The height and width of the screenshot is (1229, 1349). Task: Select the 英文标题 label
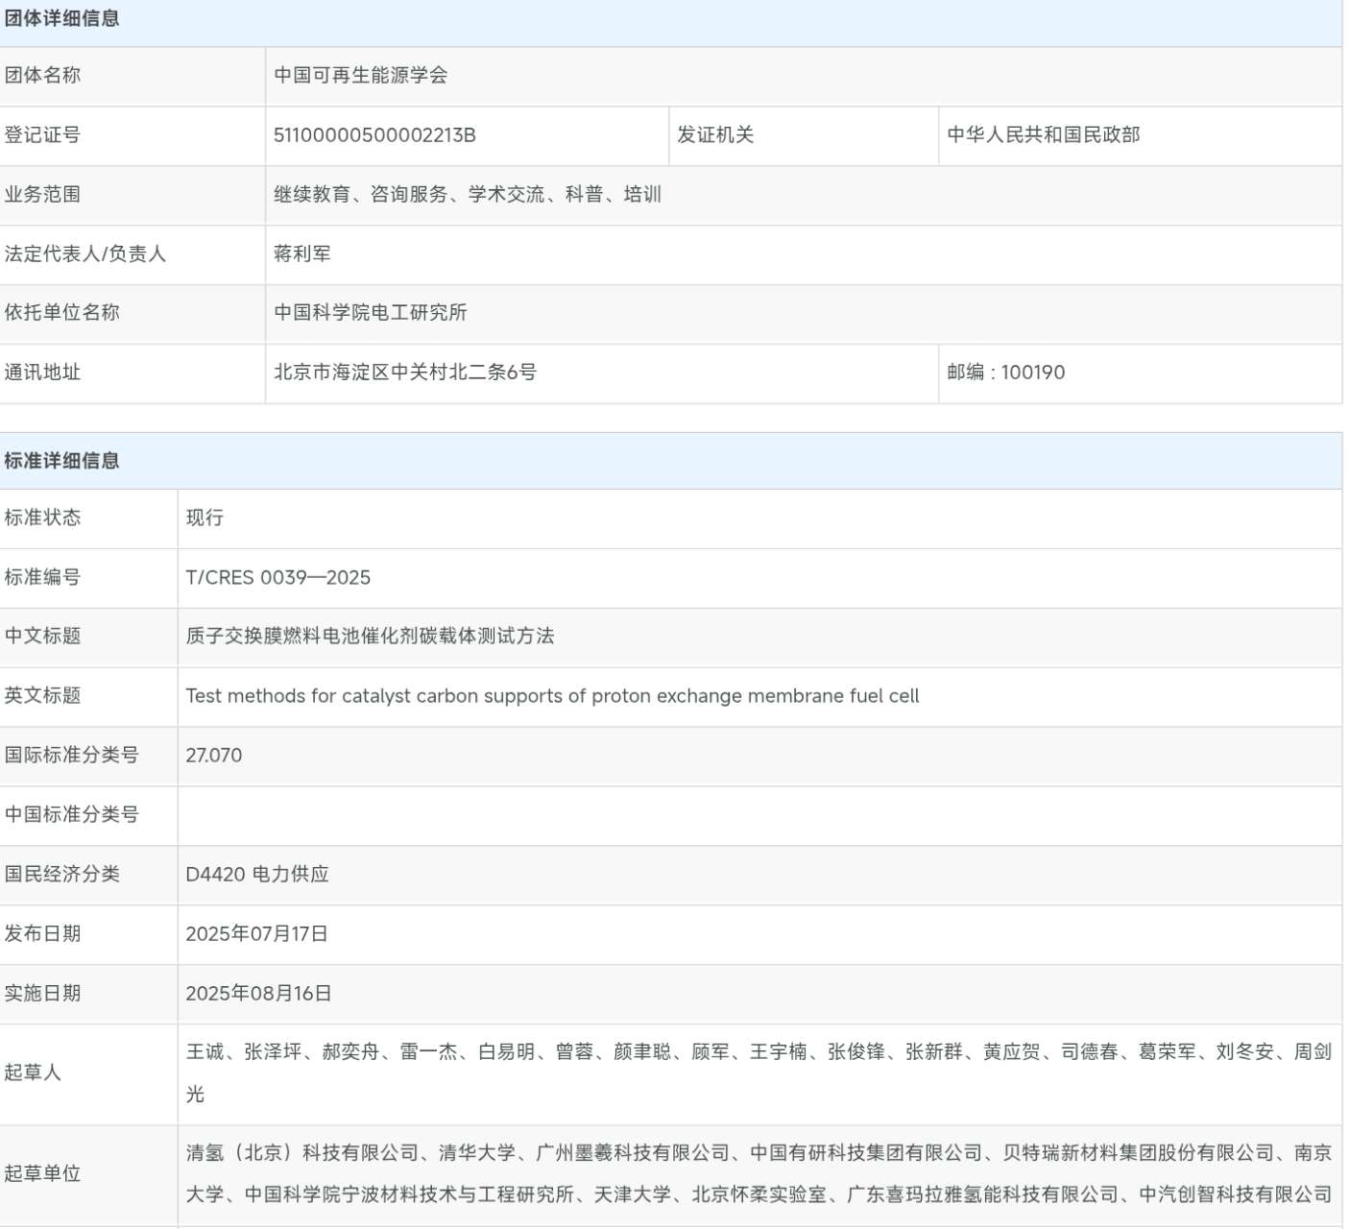42,695
